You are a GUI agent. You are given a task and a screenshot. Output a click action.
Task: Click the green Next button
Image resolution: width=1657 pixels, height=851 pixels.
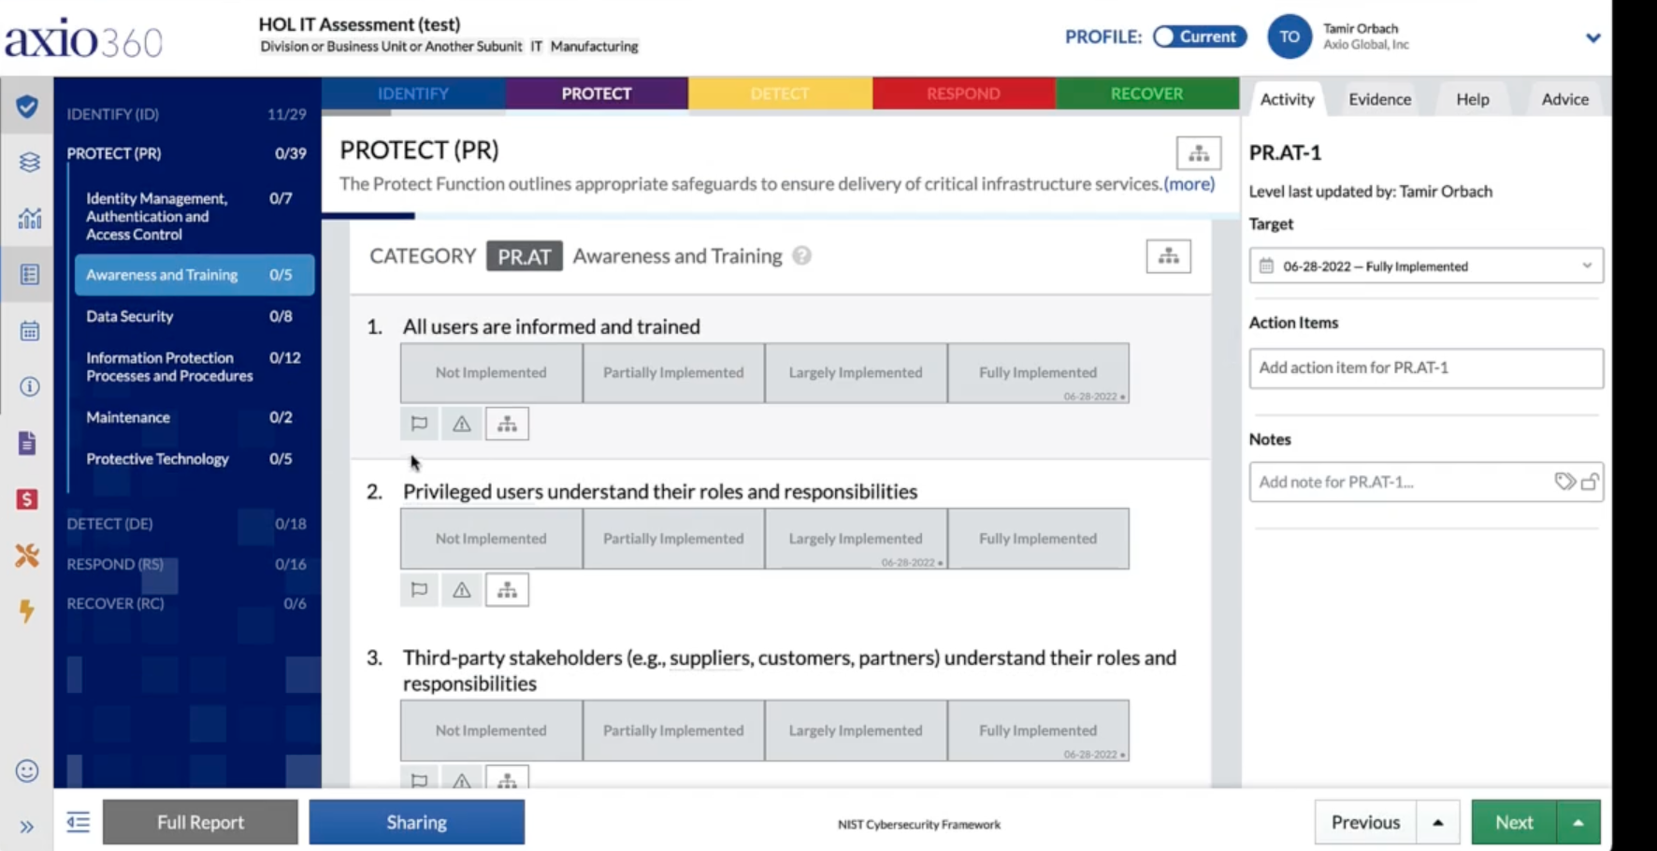point(1514,823)
